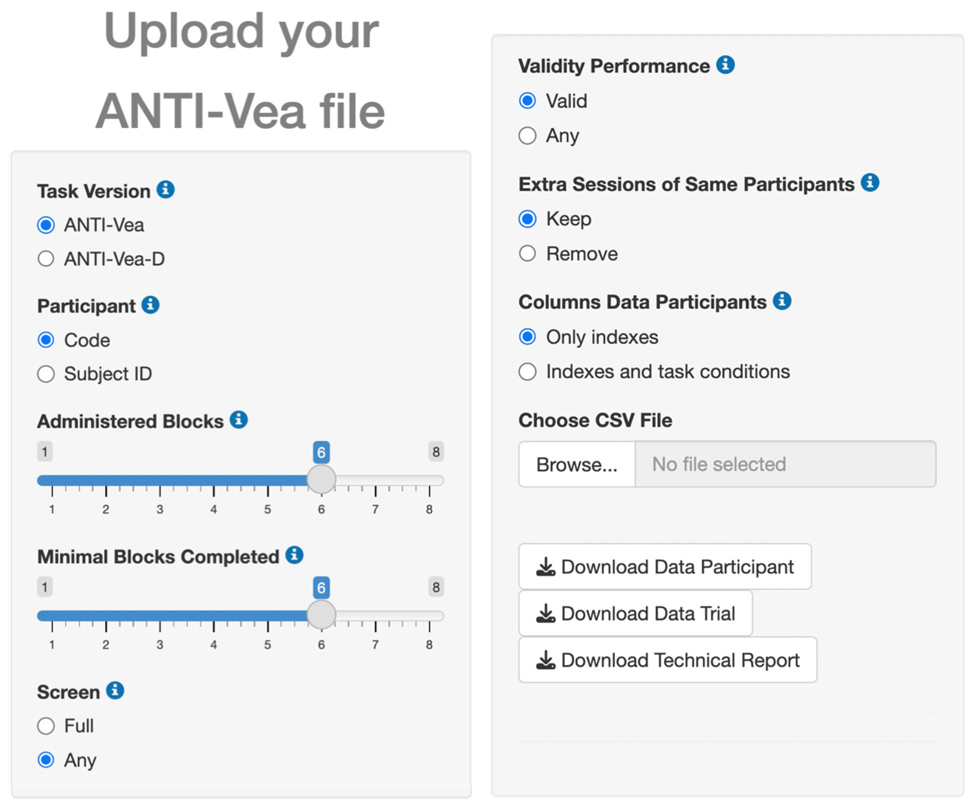This screenshot has width=975, height=806.
Task: Set Validity Performance to Any
Action: 528,136
